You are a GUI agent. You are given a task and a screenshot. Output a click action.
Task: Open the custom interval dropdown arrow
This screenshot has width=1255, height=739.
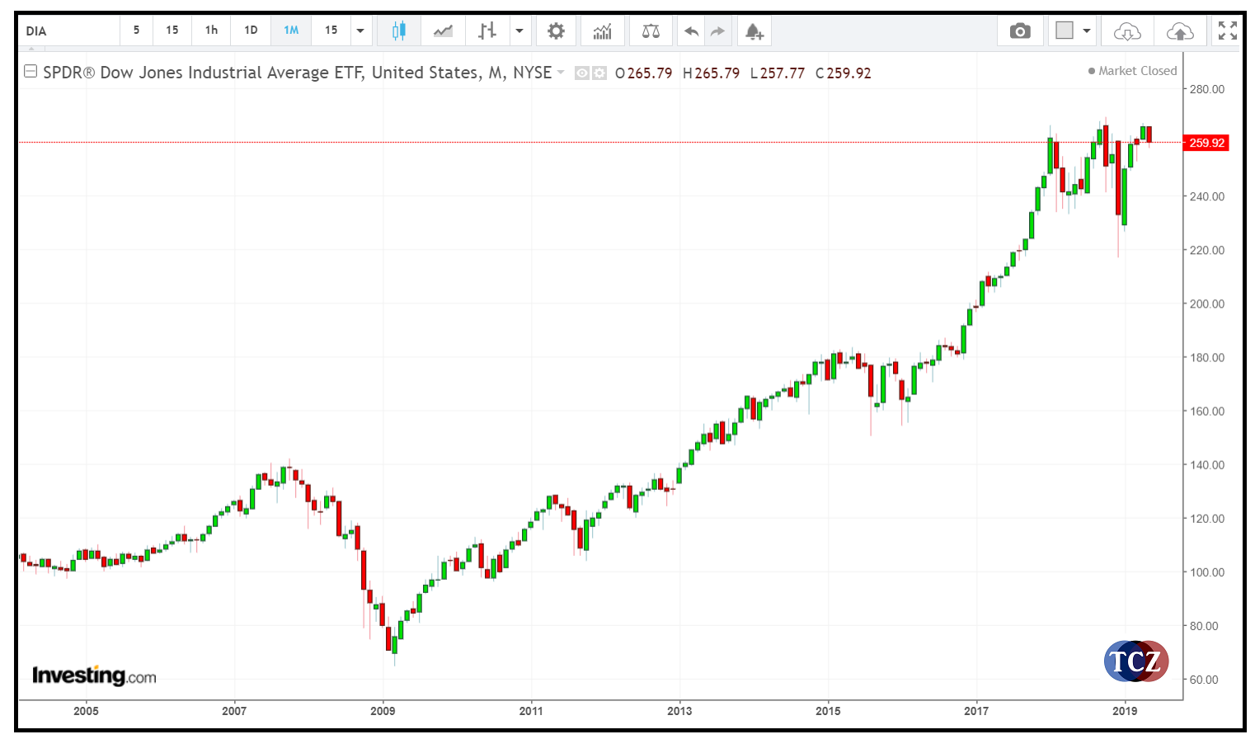pyautogui.click(x=360, y=30)
